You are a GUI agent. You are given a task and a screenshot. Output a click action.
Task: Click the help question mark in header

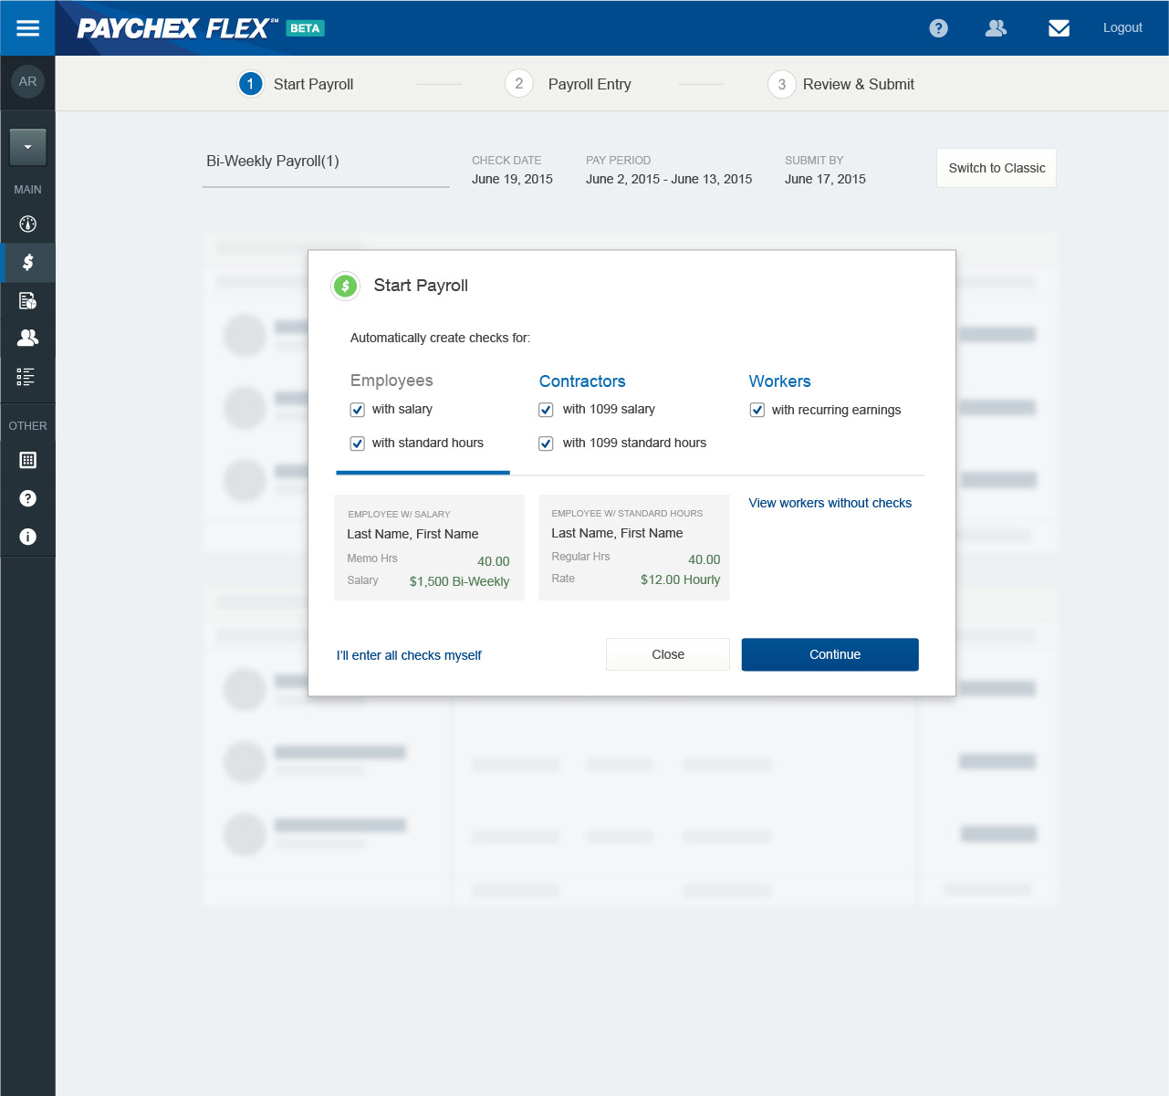click(938, 28)
